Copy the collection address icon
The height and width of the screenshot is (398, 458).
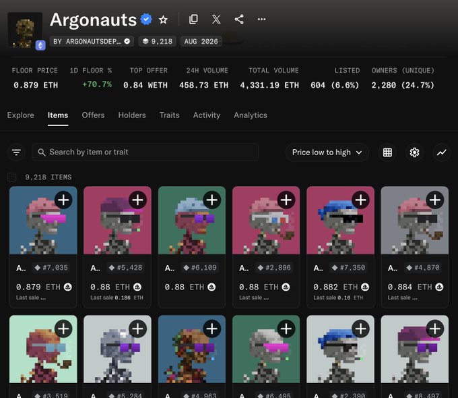[x=193, y=20]
